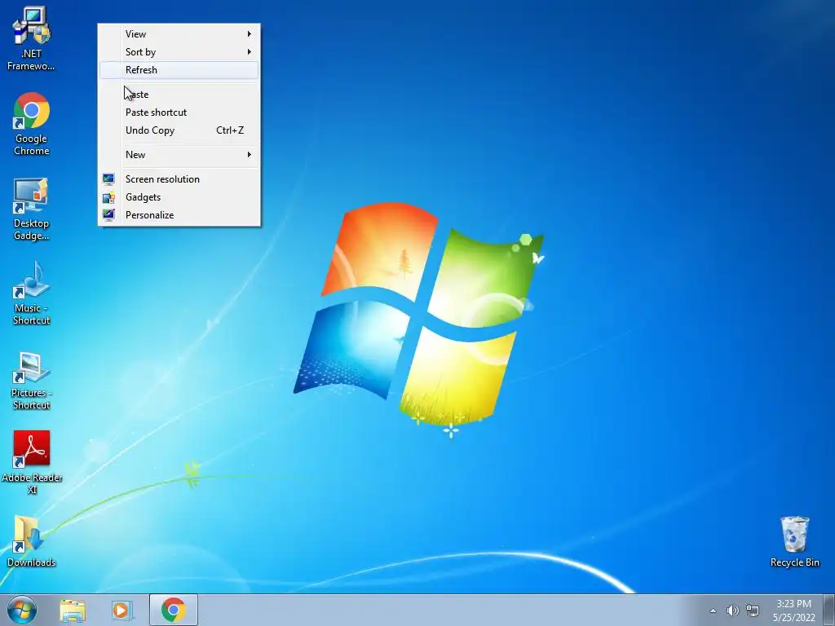
Task: Choose Undo Copy in the menu
Action: click(x=179, y=130)
